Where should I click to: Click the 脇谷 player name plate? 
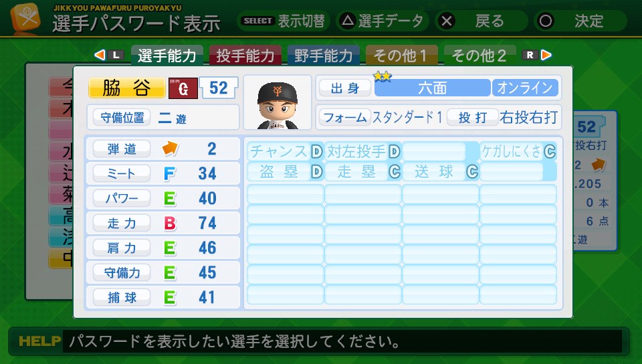coord(126,88)
